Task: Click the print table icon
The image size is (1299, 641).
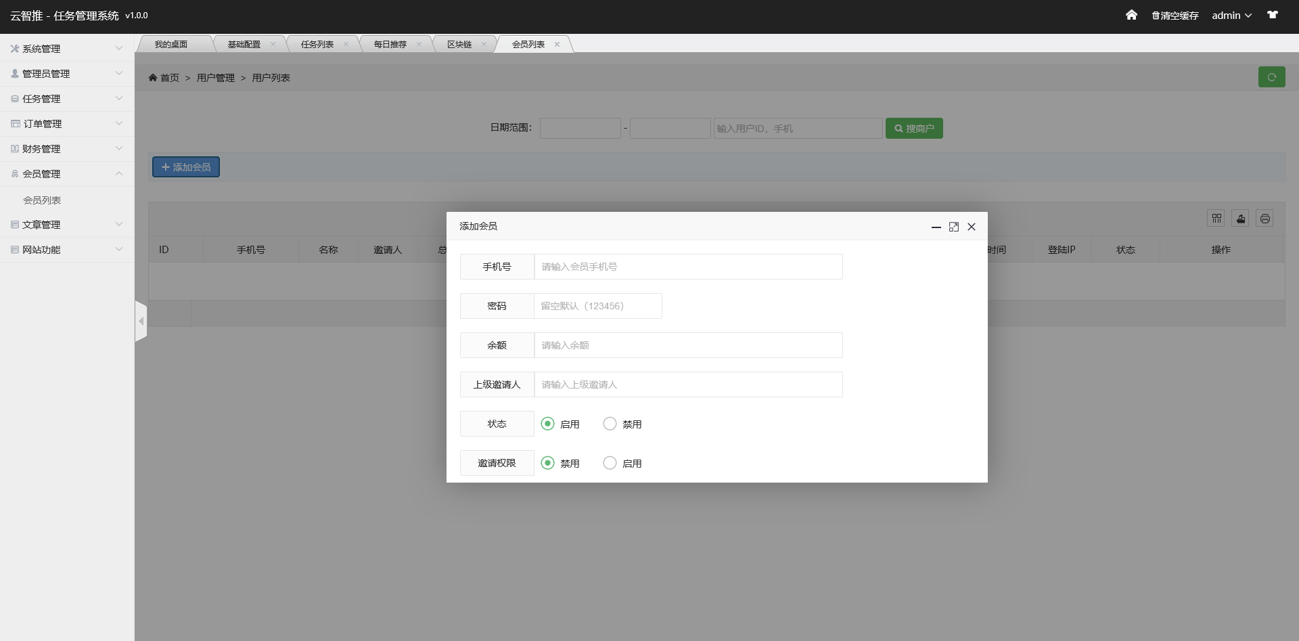Action: 1264,218
